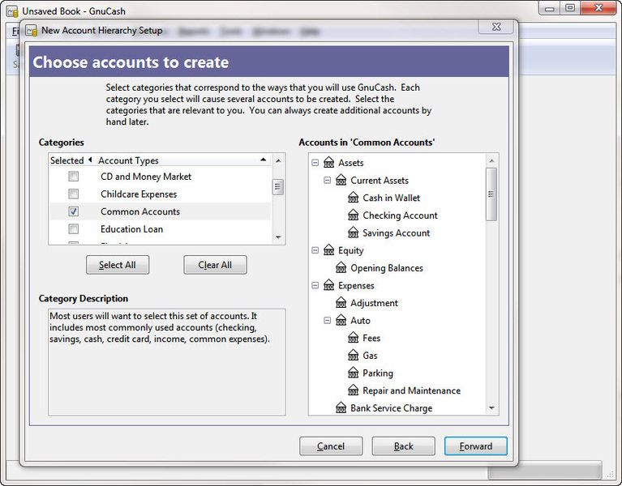
Task: Select Opening Balances in the tree
Action: tap(387, 268)
